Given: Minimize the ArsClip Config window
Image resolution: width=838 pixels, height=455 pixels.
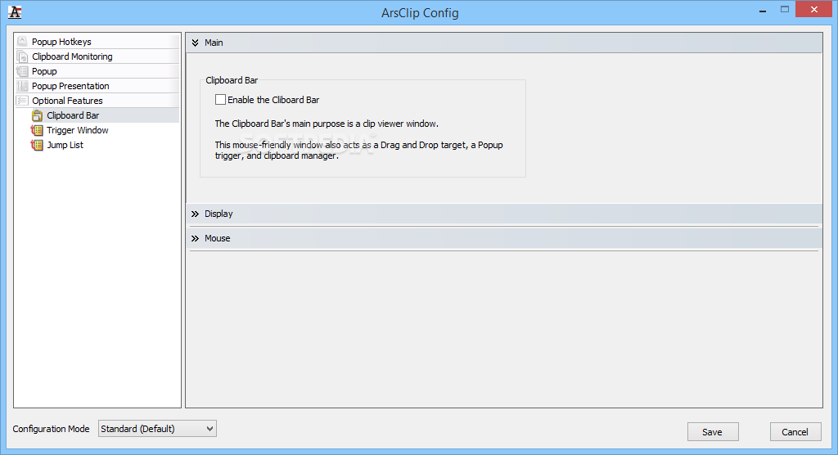Looking at the screenshot, I should point(763,10).
